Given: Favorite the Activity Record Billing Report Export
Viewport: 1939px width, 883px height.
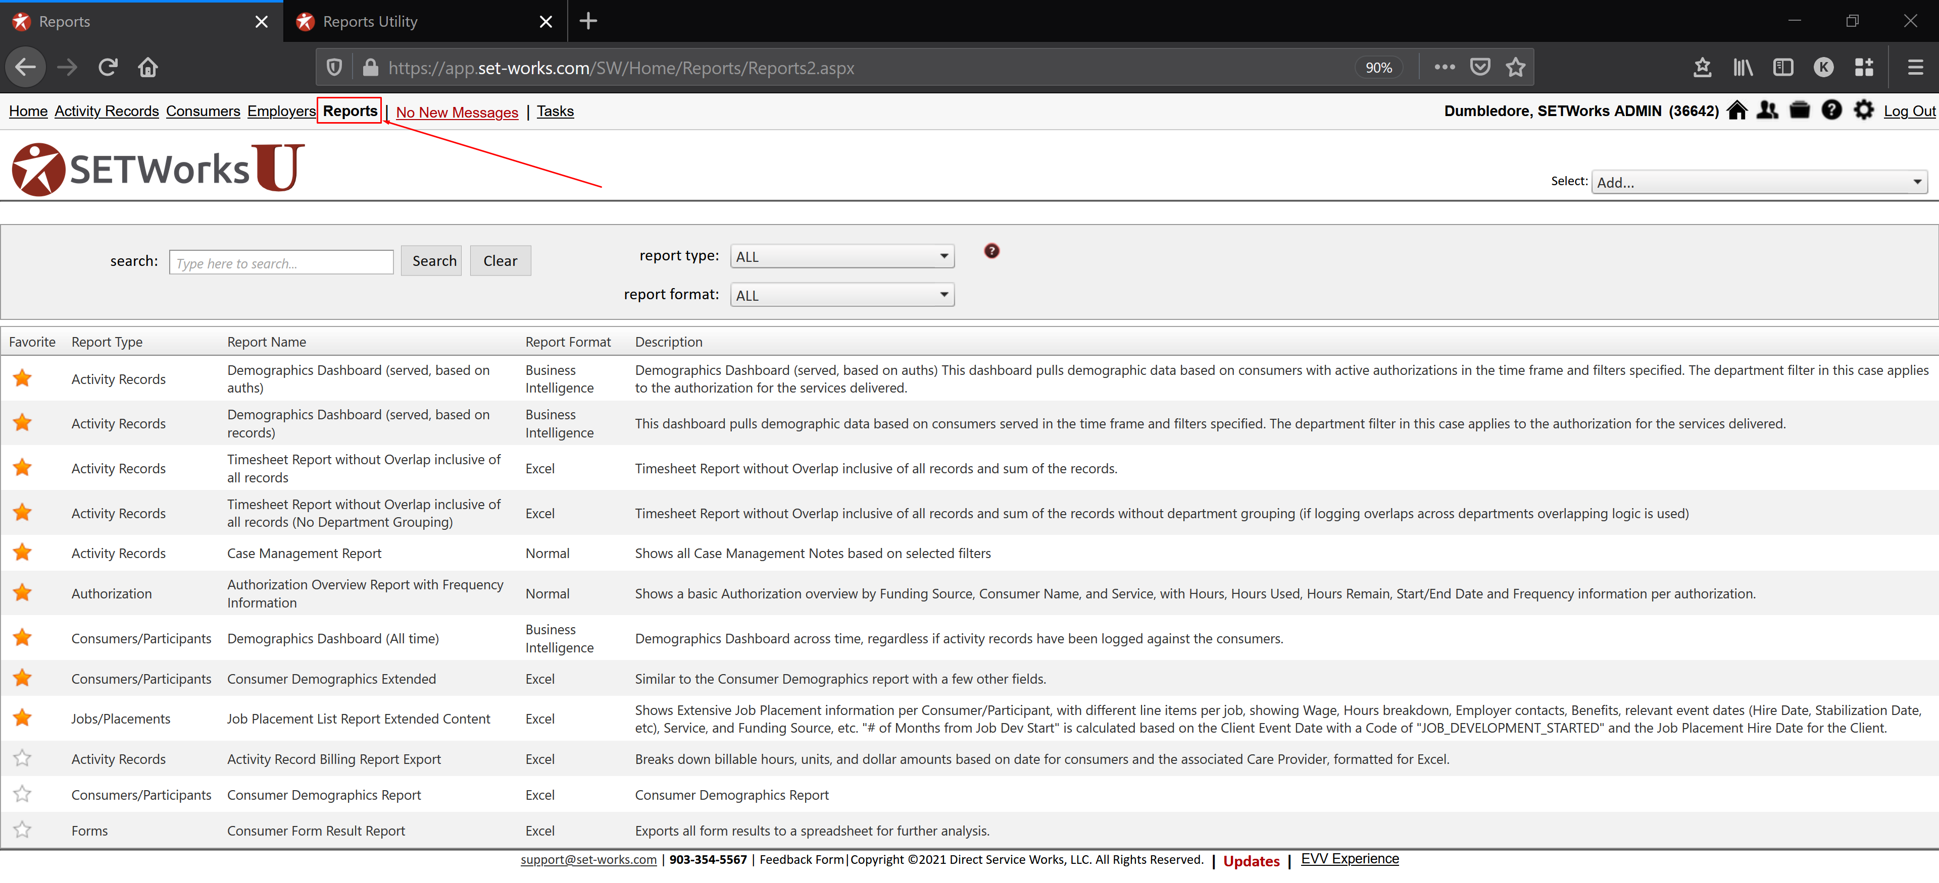Looking at the screenshot, I should point(23,758).
